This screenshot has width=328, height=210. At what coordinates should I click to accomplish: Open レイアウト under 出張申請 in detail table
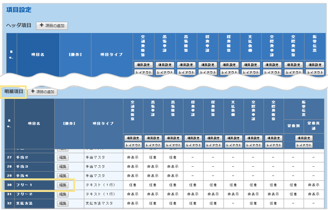(153, 145)
